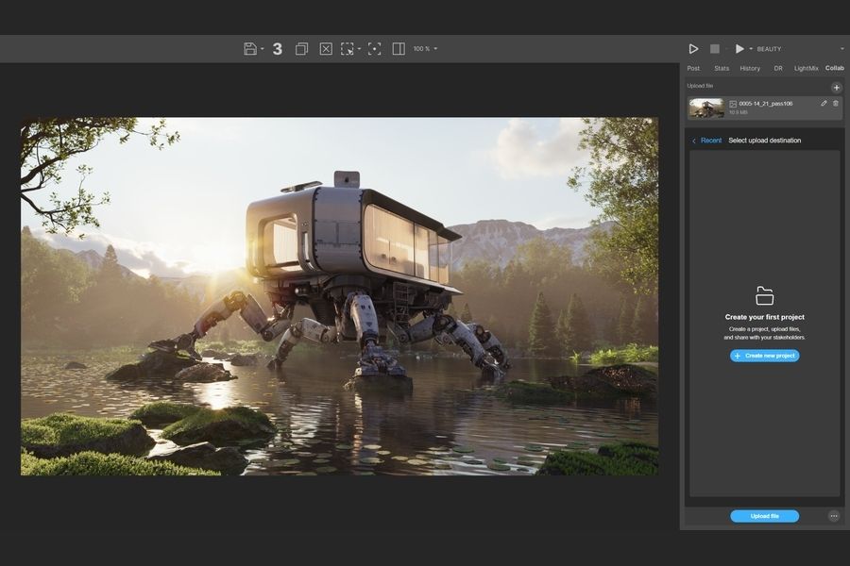850x566 pixels.
Task: Click the clear frame buffer X icon
Action: coord(326,49)
